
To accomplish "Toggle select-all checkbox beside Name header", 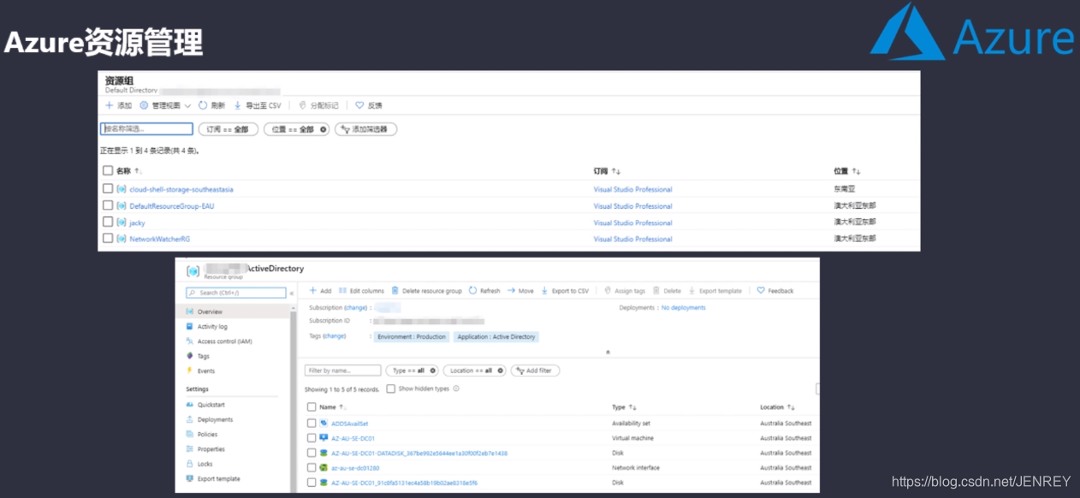I will click(312, 407).
